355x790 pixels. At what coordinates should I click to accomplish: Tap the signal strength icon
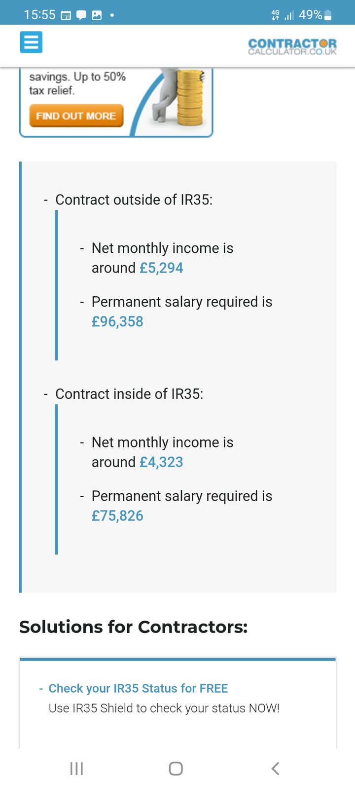(289, 15)
